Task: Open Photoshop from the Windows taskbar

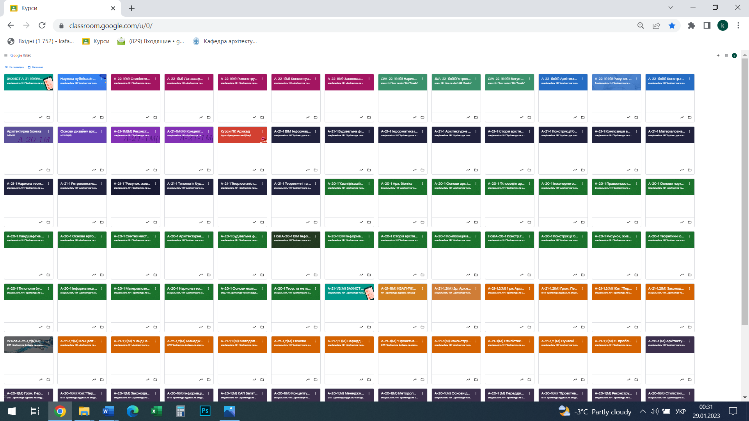Action: coord(205,411)
